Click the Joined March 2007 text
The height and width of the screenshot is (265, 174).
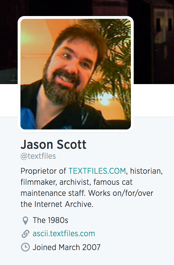[x=67, y=247]
